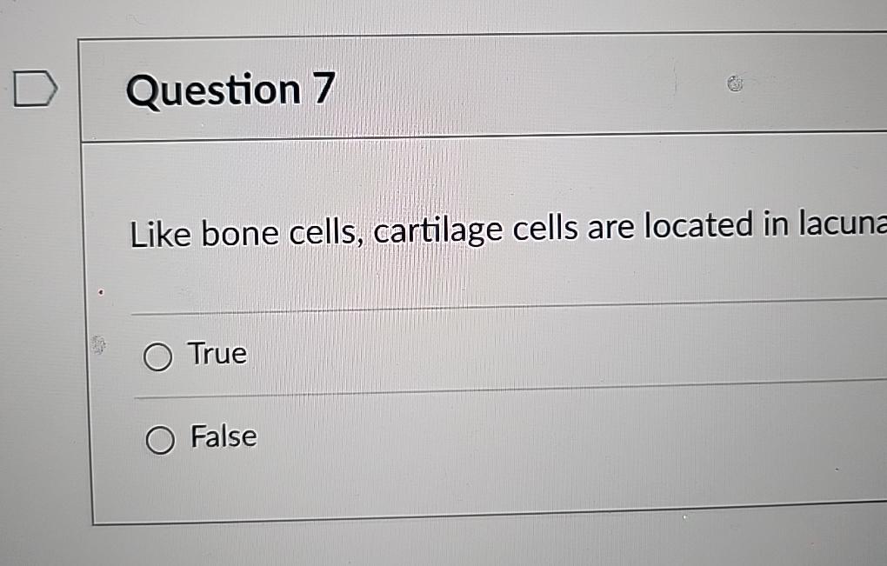887x566 pixels.
Task: Click the small circular icon near Question 7 header
Action: [735, 83]
